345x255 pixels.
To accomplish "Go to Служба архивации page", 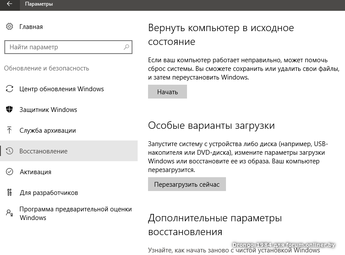I will [48, 131].
